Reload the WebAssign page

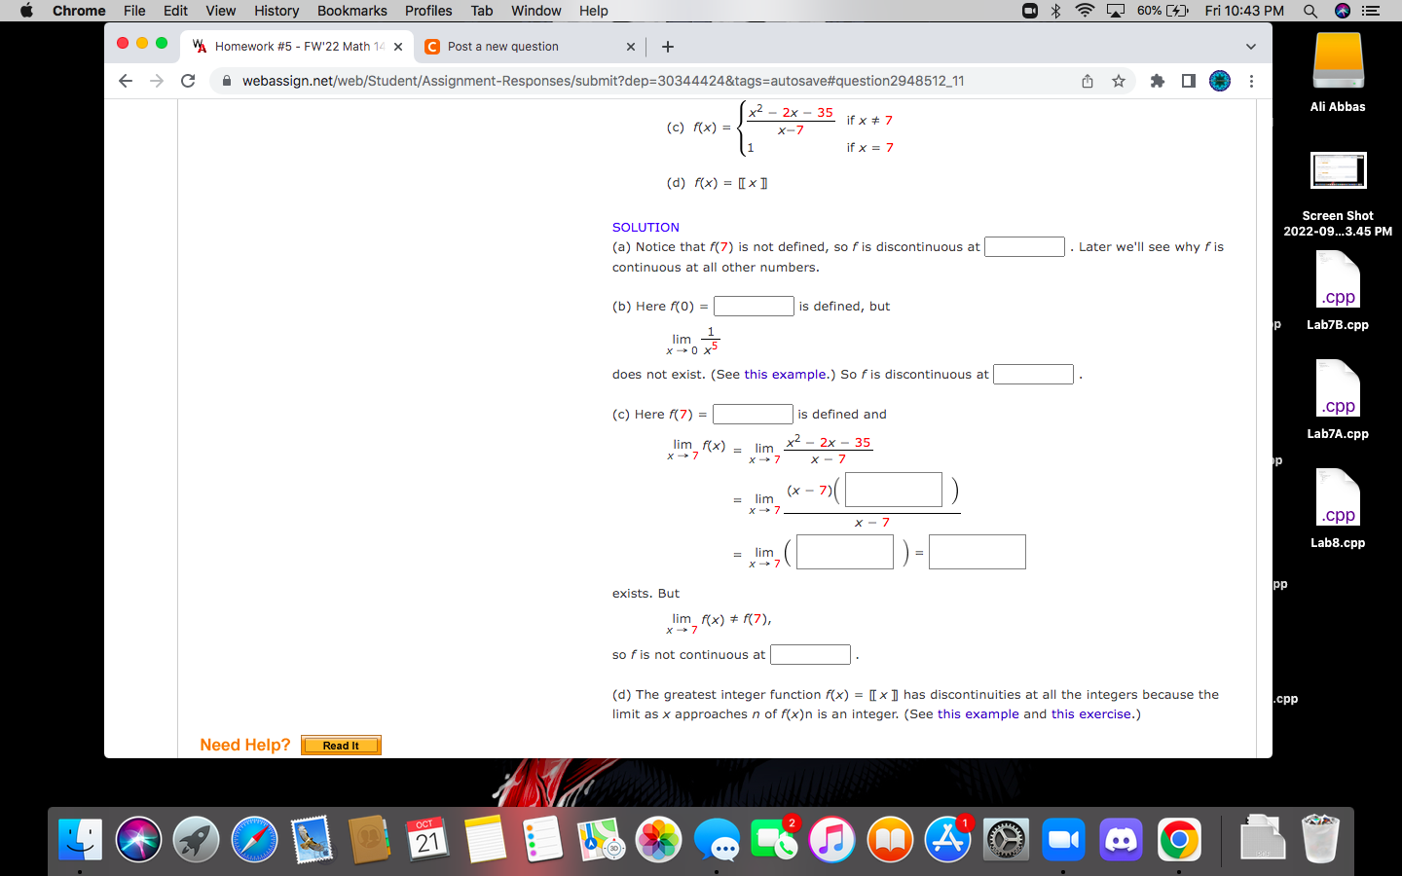pos(188,81)
